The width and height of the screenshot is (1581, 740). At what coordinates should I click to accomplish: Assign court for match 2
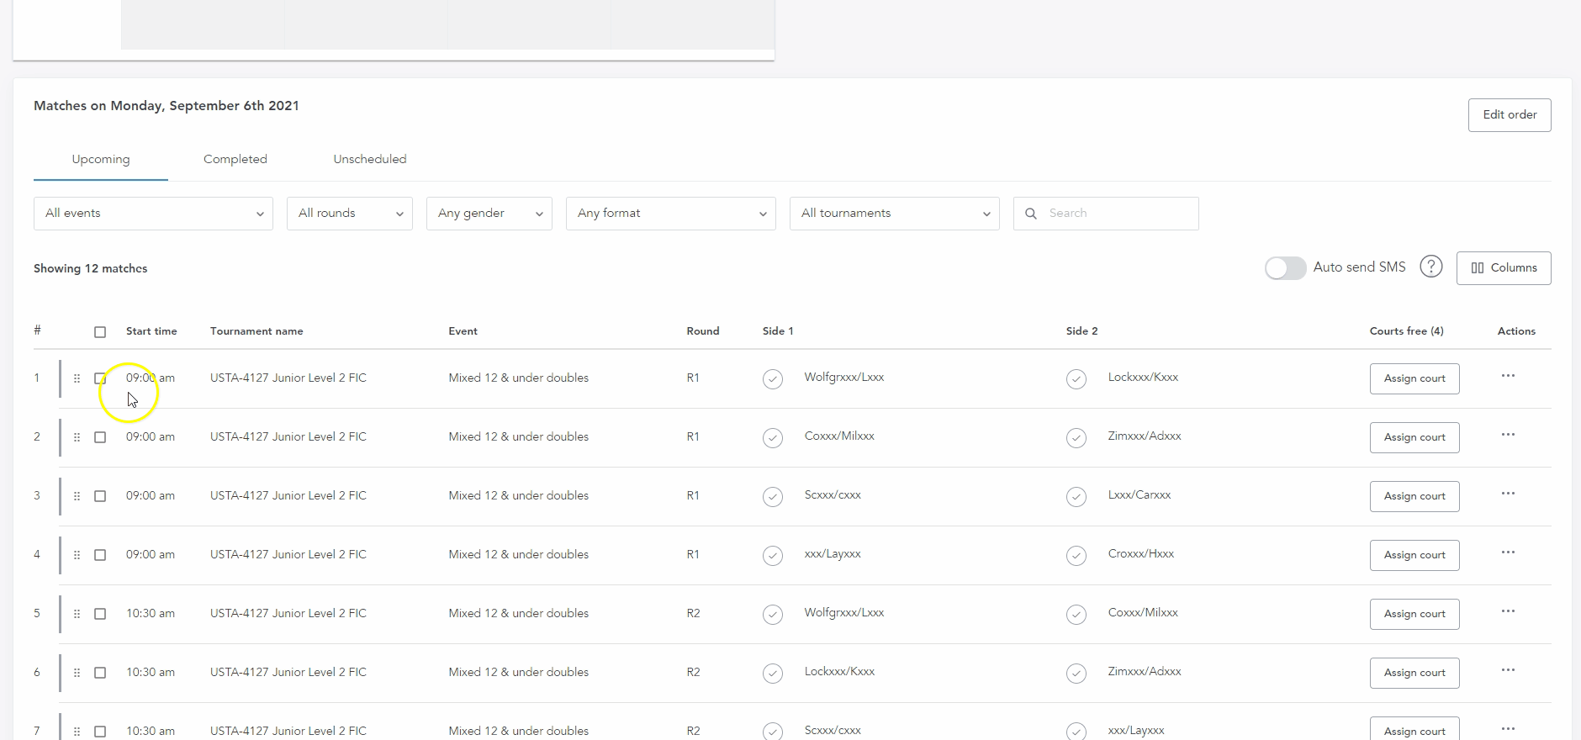pos(1414,437)
